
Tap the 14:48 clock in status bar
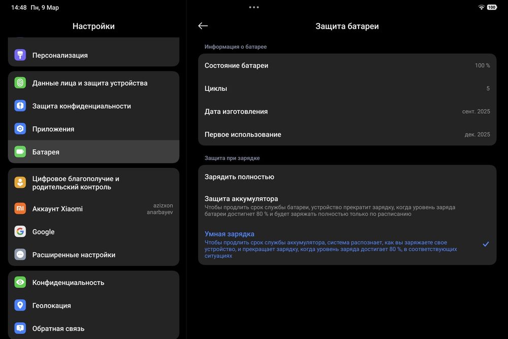pyautogui.click(x=19, y=8)
